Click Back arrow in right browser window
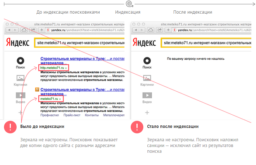Image resolution: width=256 pixels, height=165 pixels. click(136, 30)
